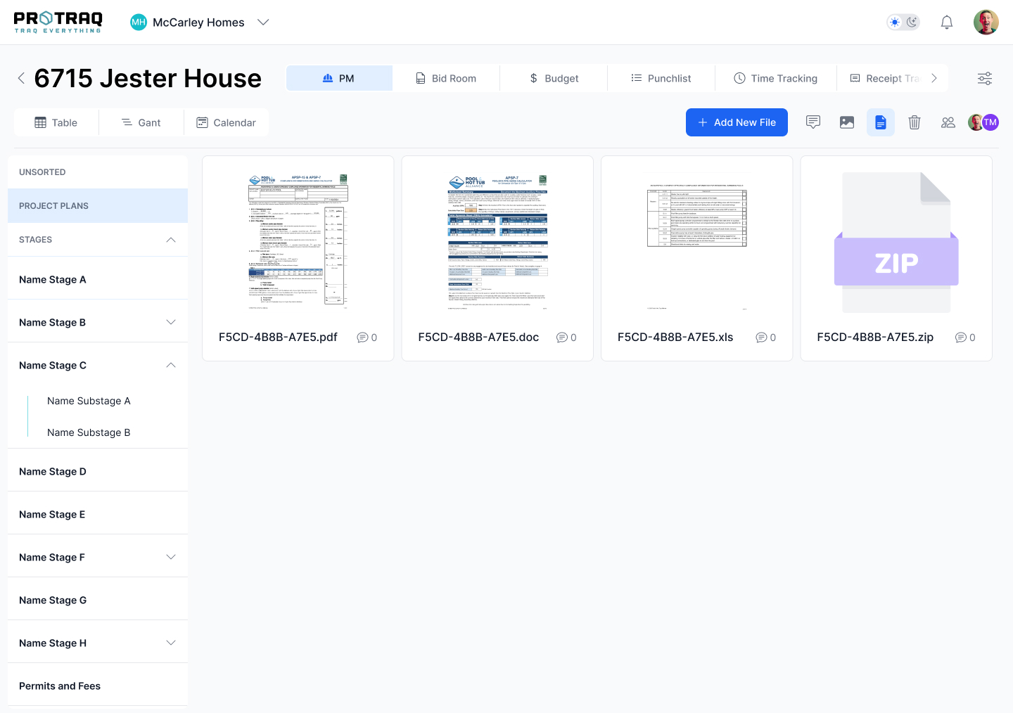
Task: Open comments on F5CD-4B8B-A7E5.pdf
Action: click(367, 338)
